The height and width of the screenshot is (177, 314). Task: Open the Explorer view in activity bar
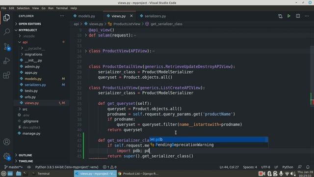point(6,18)
